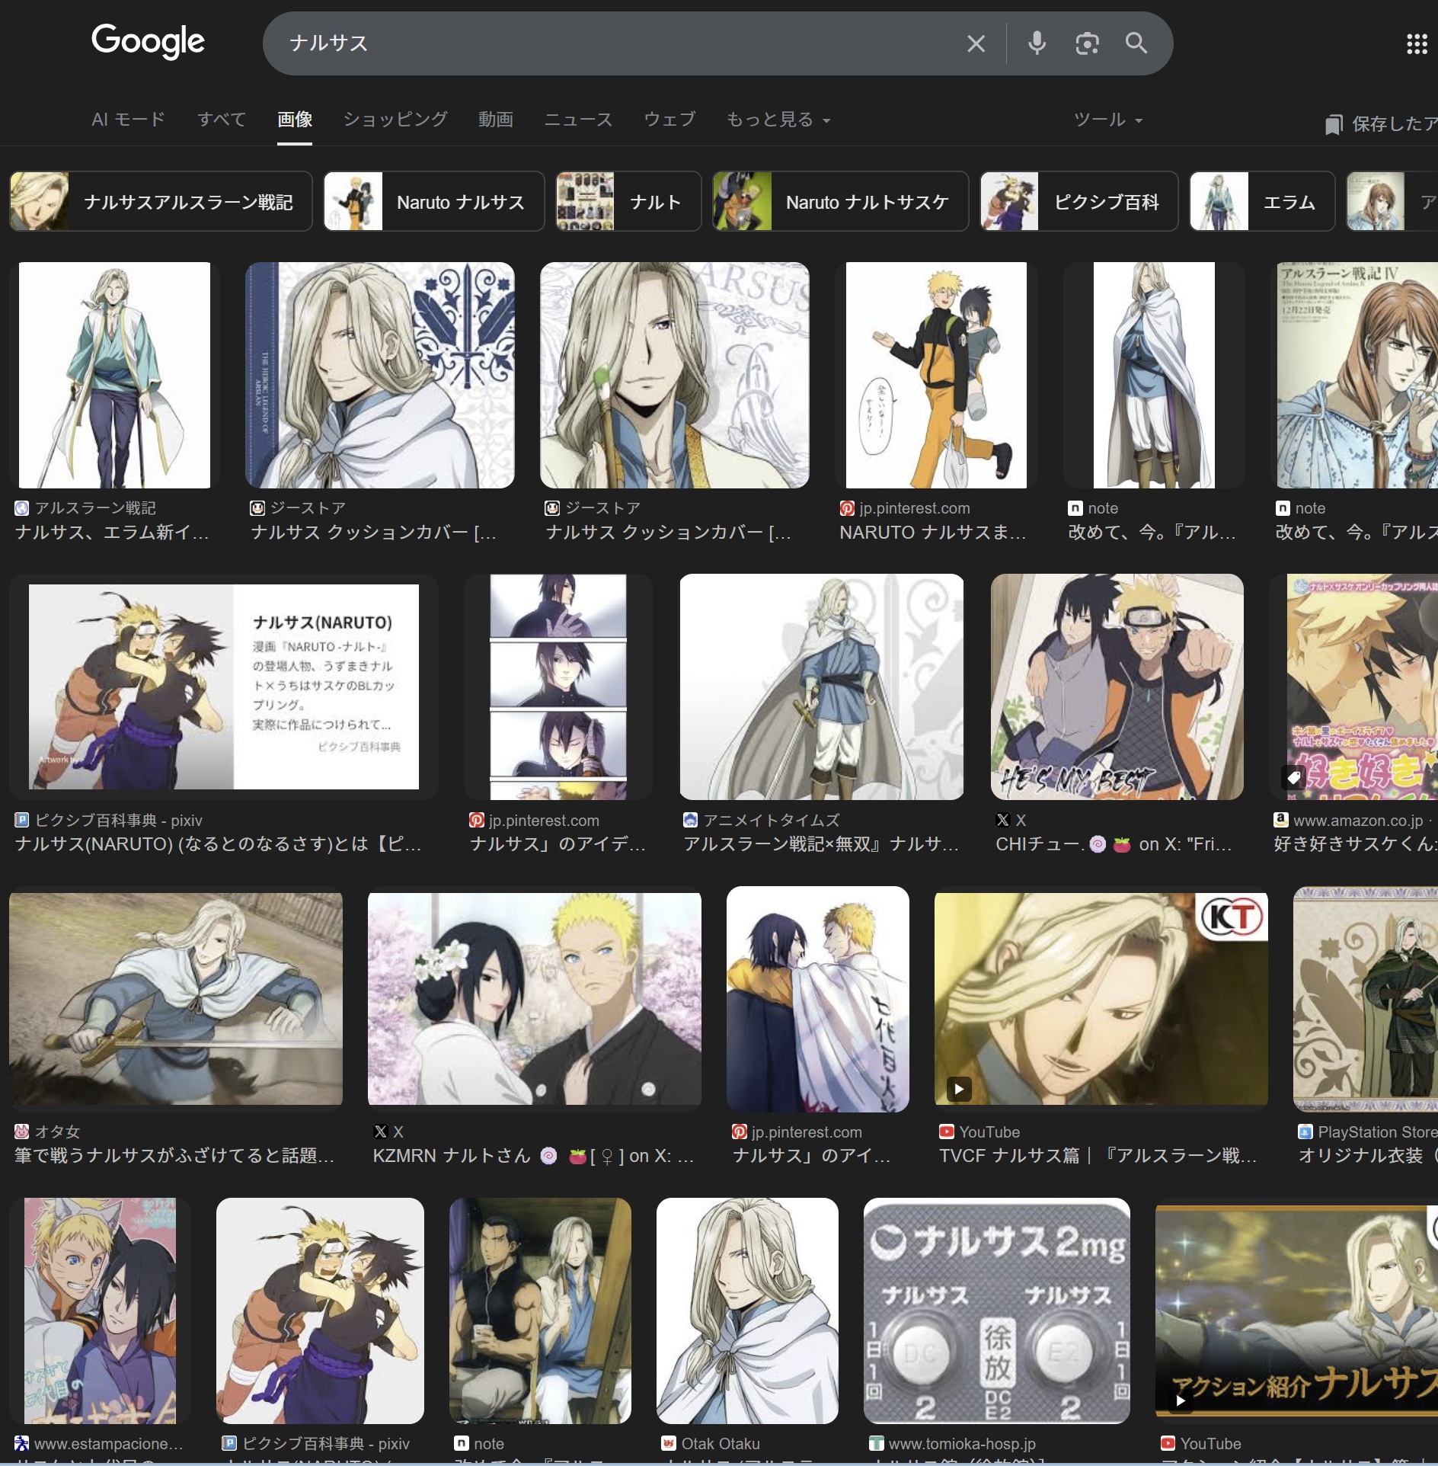Apply the ピクシブ百科 filter chip

(1078, 202)
